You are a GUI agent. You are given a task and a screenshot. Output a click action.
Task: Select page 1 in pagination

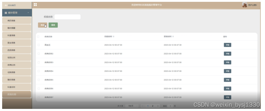(148, 106)
